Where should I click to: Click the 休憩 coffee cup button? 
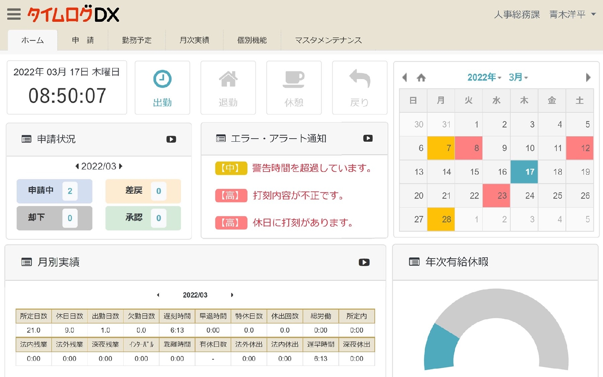294,88
